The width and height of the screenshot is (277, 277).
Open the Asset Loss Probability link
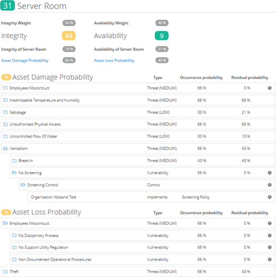pos(114,60)
